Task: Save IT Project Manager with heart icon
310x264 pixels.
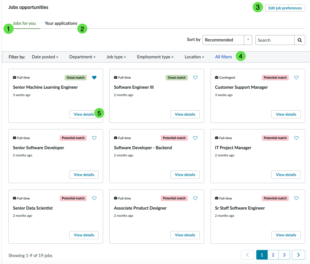Action: pyautogui.click(x=296, y=138)
